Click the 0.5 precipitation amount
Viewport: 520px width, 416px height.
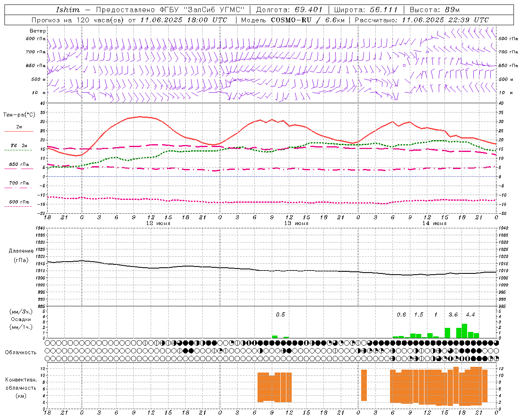tap(280, 315)
